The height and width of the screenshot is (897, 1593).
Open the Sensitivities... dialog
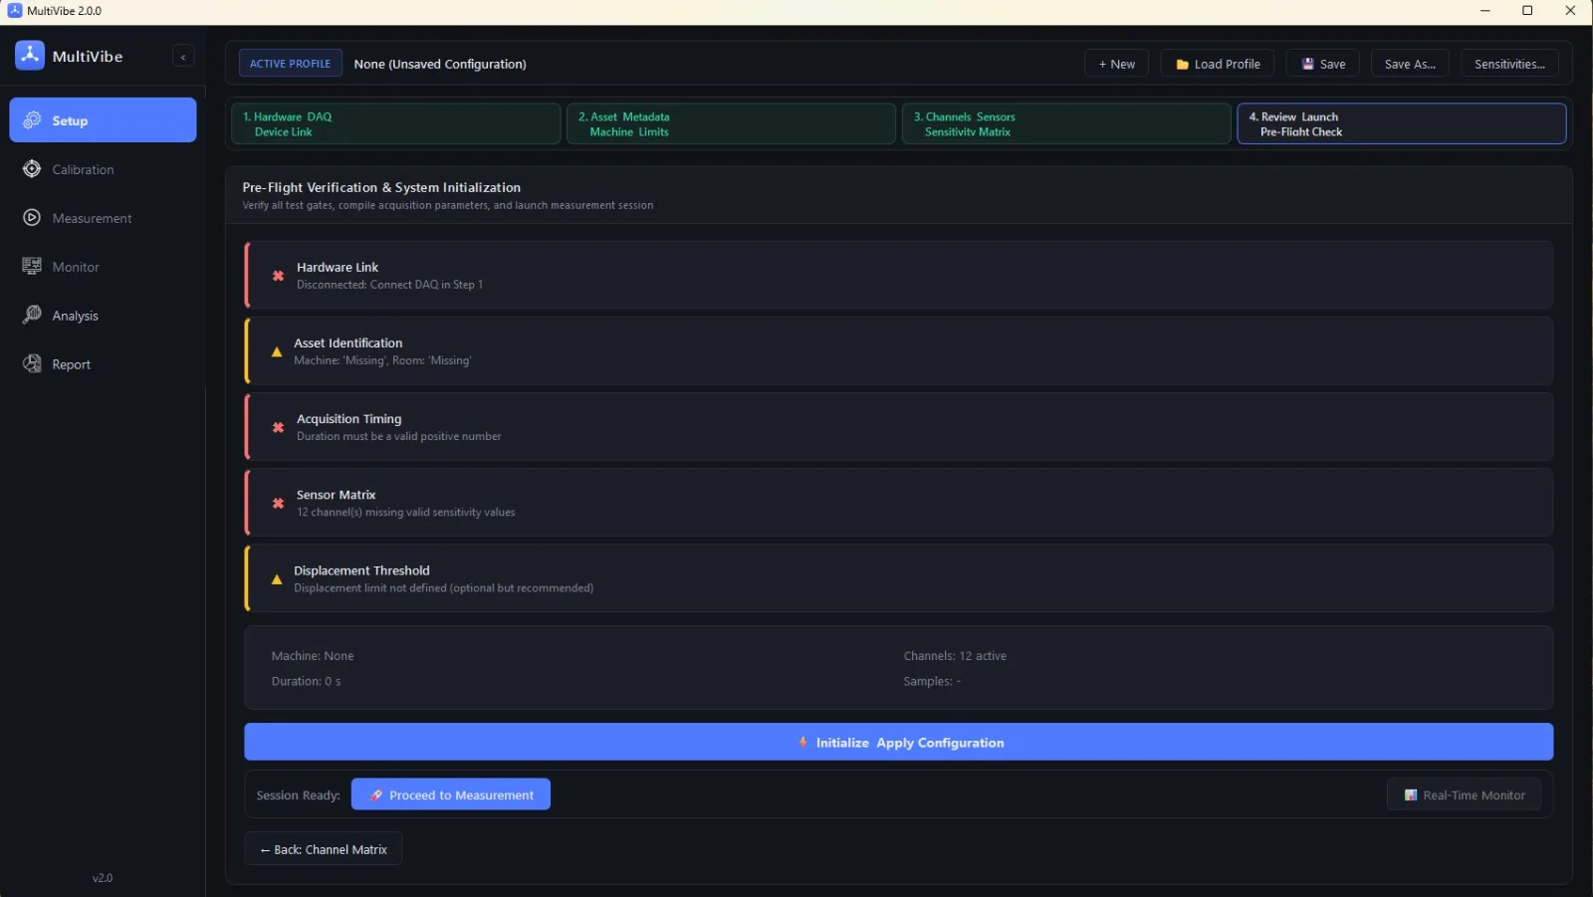point(1509,64)
